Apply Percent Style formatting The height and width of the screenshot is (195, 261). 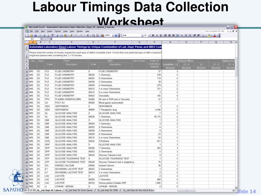click(182, 35)
